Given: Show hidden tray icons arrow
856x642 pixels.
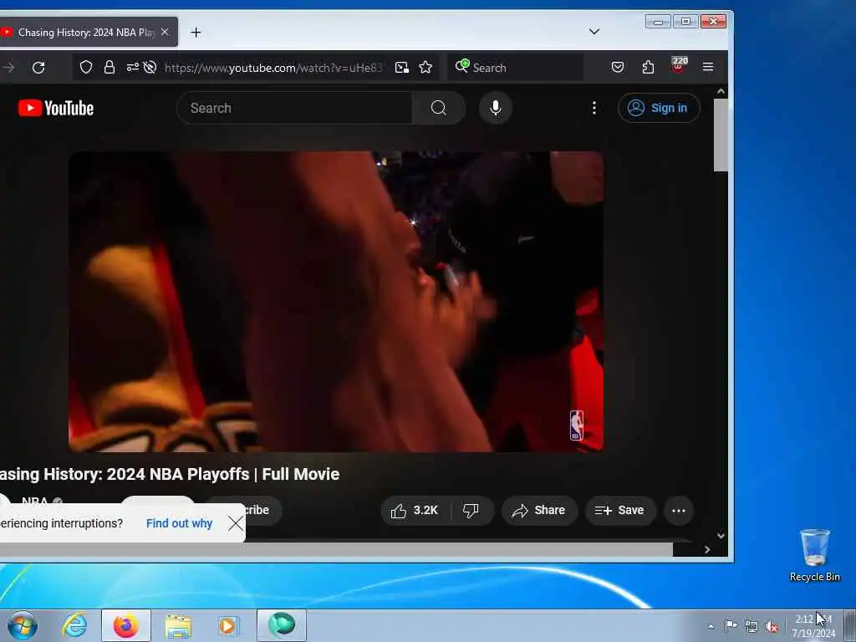Looking at the screenshot, I should (711, 626).
